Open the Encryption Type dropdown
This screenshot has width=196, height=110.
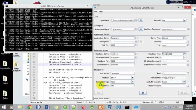point(133,82)
